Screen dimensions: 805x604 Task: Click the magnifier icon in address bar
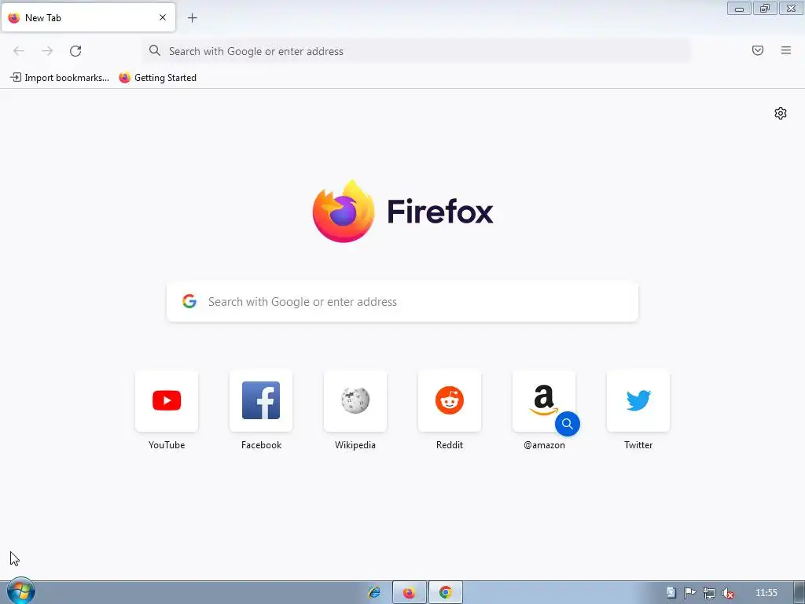click(155, 50)
